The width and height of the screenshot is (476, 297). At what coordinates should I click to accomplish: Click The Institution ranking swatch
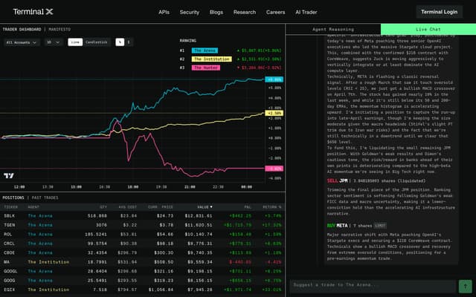[x=211, y=59]
